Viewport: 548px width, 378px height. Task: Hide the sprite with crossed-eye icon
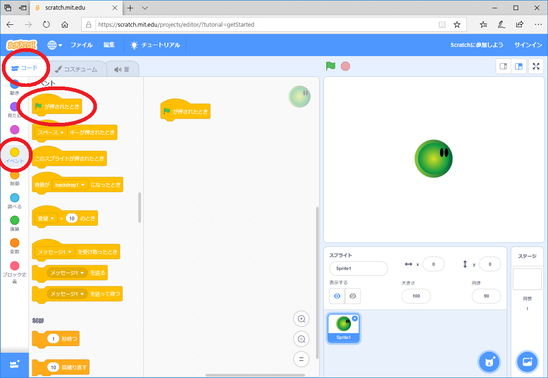tap(352, 296)
